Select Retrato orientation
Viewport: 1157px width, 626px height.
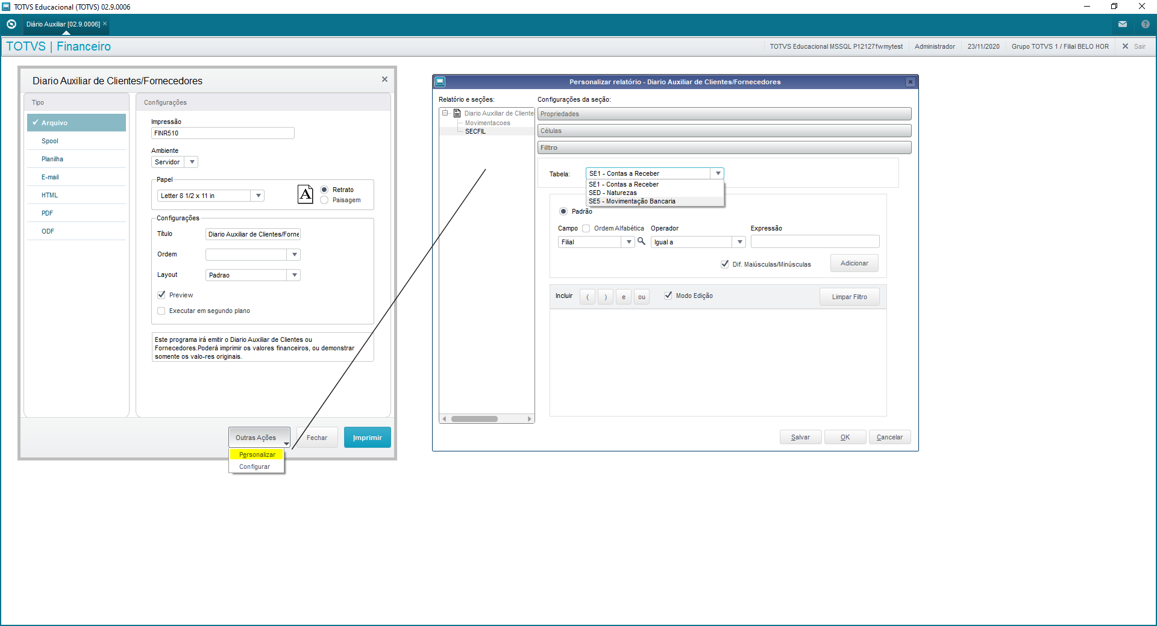(324, 190)
